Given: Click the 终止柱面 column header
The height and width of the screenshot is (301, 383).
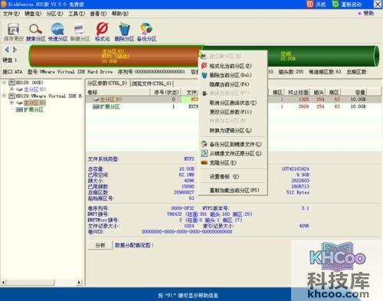Looking at the screenshot, I should pos(298,92).
